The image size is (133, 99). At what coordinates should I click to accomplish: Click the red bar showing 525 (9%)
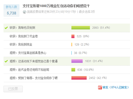tap(73, 36)
